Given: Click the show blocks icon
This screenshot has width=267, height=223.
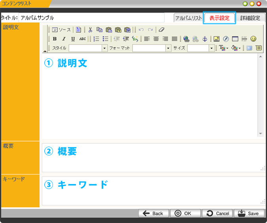Looking at the screenshot, I should pos(259,48).
